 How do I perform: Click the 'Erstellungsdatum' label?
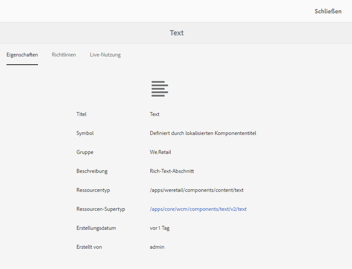pyautogui.click(x=96, y=228)
